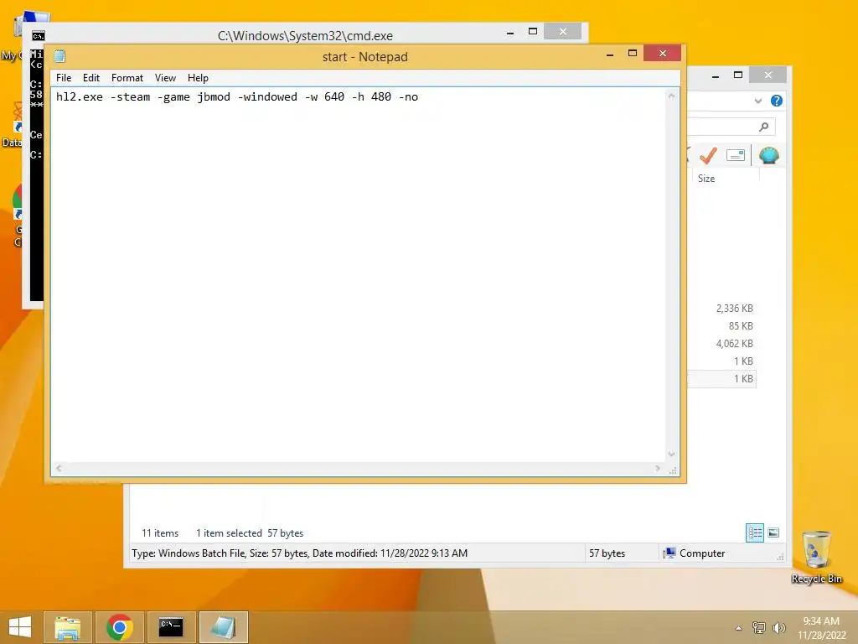This screenshot has width=858, height=644.
Task: Click the Notepad horizontal scroll left arrow
Action: click(x=59, y=468)
